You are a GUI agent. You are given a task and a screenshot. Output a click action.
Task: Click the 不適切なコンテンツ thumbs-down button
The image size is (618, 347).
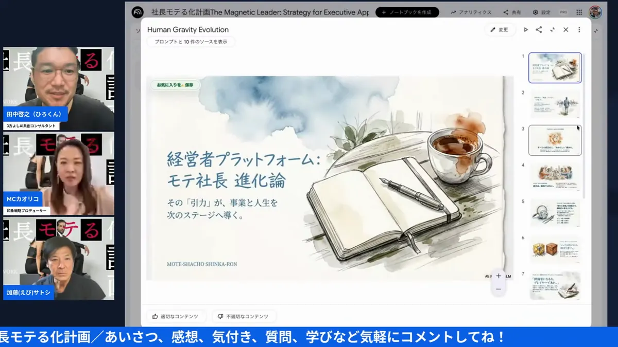[244, 317]
